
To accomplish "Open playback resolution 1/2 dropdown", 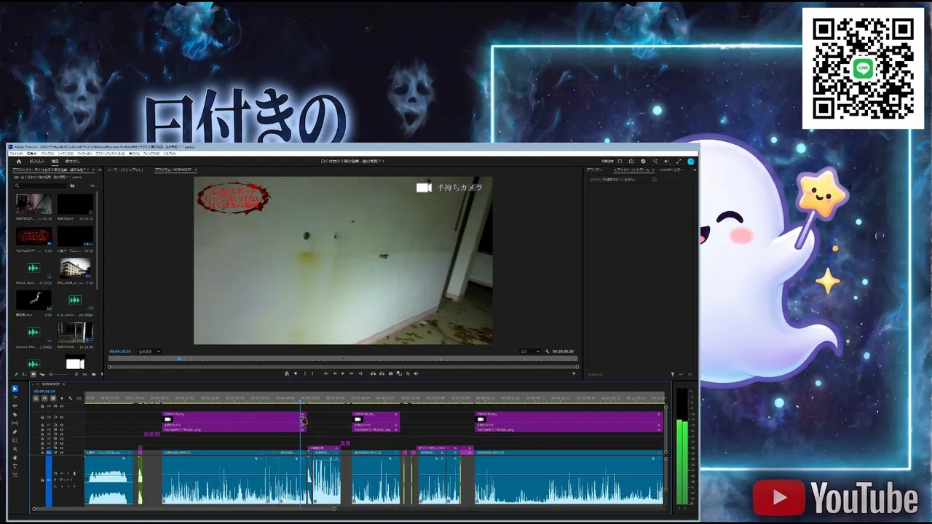I will [x=530, y=352].
